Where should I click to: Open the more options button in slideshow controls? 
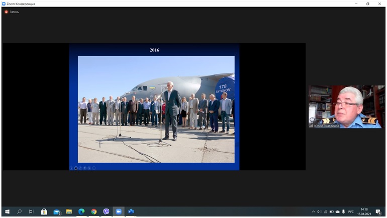pyautogui.click(x=94, y=168)
